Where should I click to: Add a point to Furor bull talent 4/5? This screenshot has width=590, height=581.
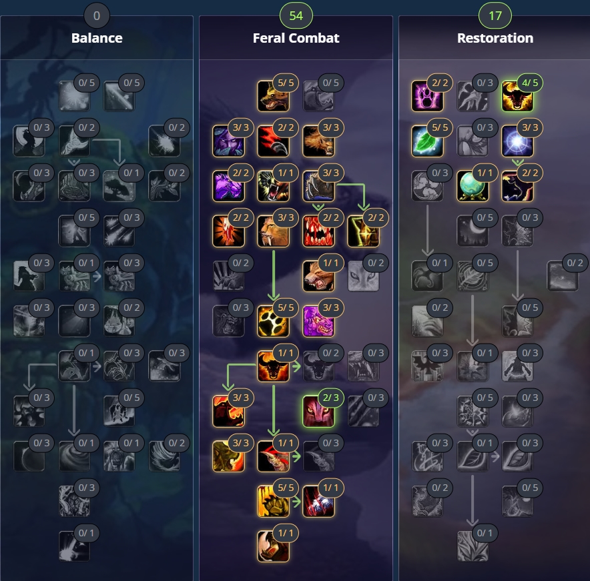click(517, 96)
